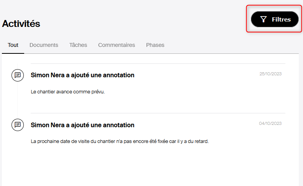The width and height of the screenshot is (303, 186).
Task: Click the comment about 'prochaine date de visite'
Action: [x=120, y=141]
